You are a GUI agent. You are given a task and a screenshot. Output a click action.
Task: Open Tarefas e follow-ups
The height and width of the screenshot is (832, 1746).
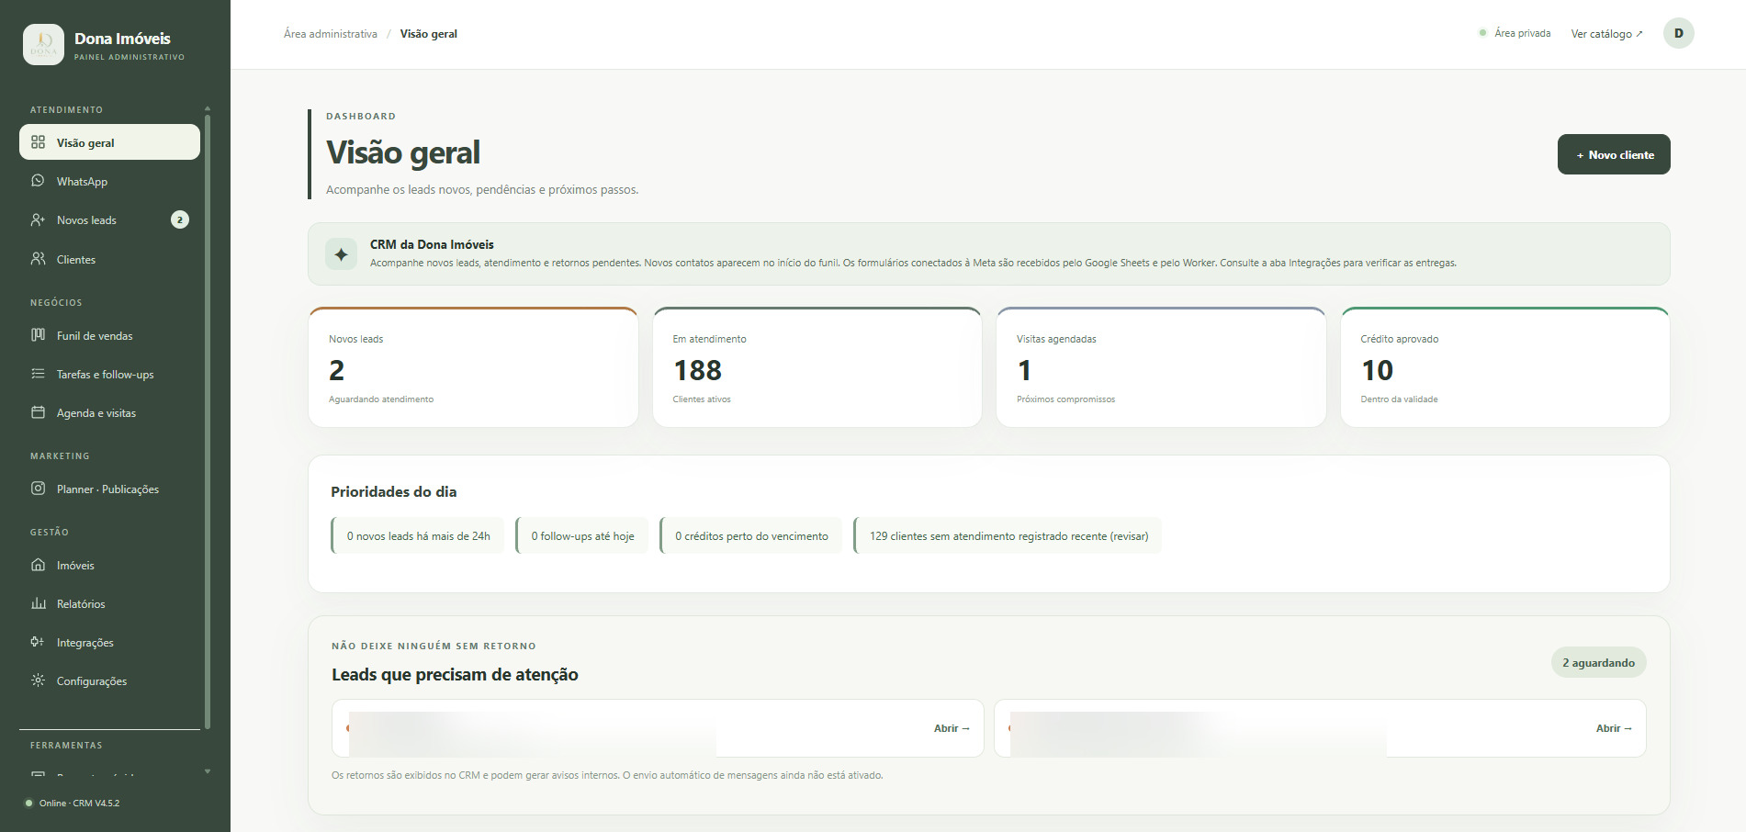pos(109,374)
